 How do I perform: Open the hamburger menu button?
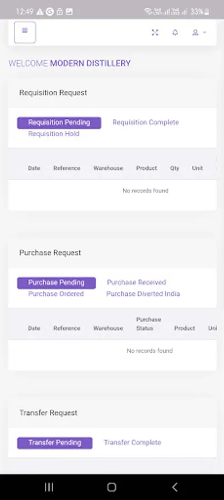(25, 32)
